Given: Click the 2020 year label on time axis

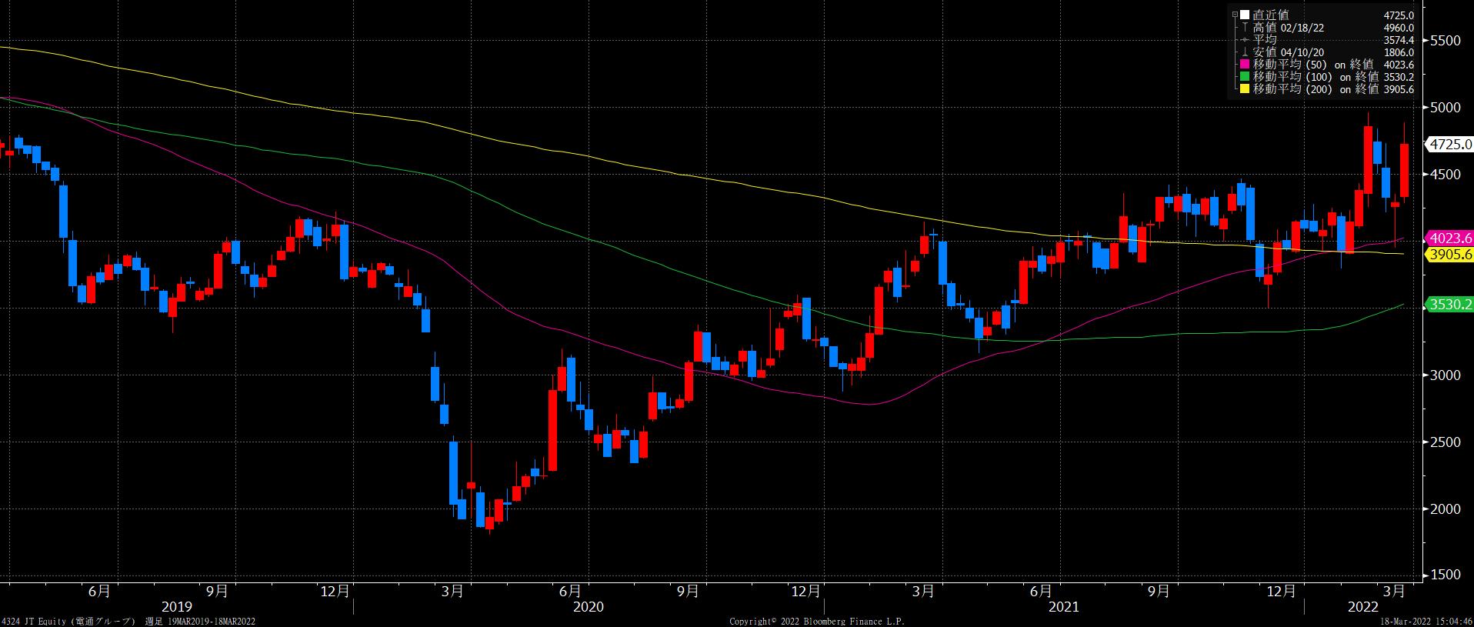Looking at the screenshot, I should 589,607.
